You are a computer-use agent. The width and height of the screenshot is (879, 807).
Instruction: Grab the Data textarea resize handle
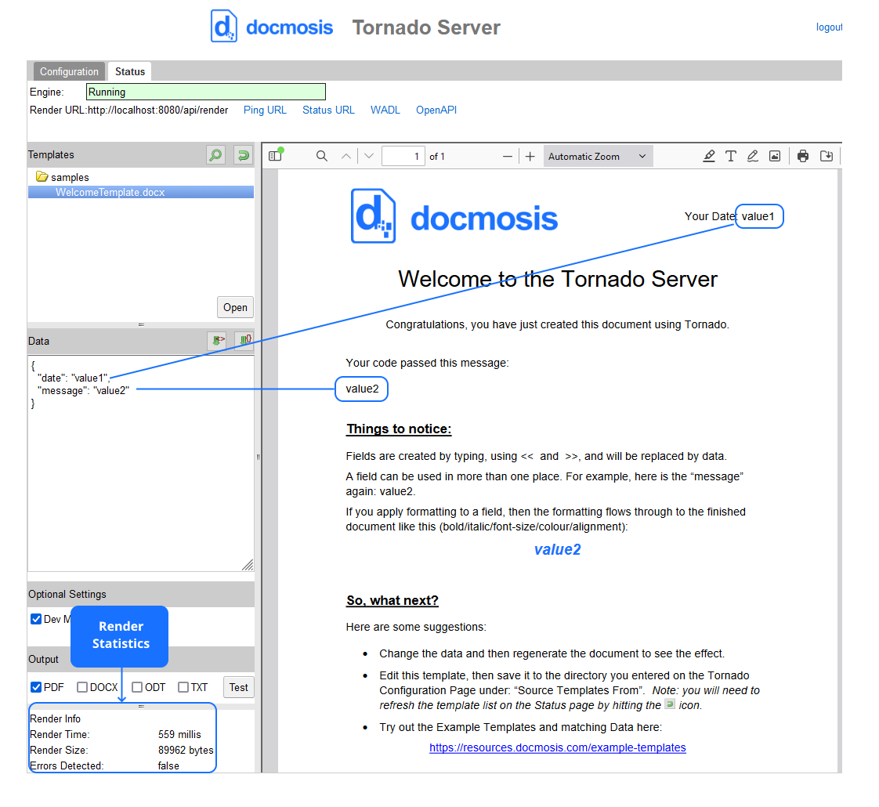[248, 565]
